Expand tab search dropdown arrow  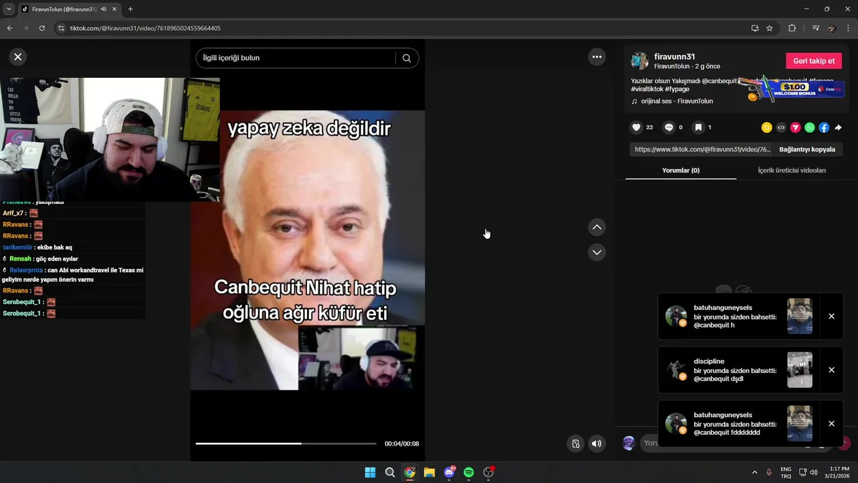[x=9, y=9]
